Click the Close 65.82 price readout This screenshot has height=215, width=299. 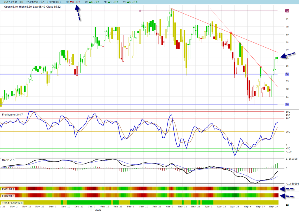53,7
